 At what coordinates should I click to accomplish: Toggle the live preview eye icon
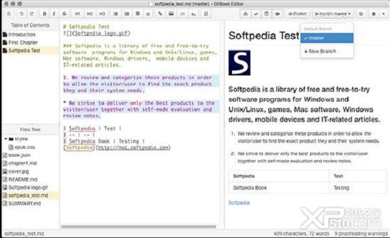tap(278, 14)
